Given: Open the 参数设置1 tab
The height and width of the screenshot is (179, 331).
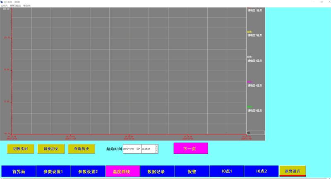Looking at the screenshot, I should (53, 171).
